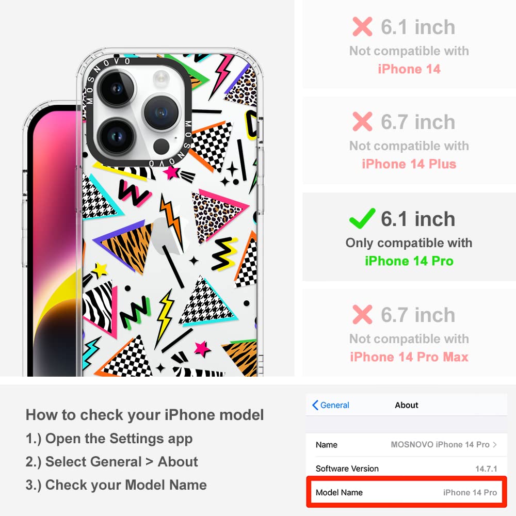Click the green checkmark for iPhone 14 Pro

pyautogui.click(x=362, y=218)
